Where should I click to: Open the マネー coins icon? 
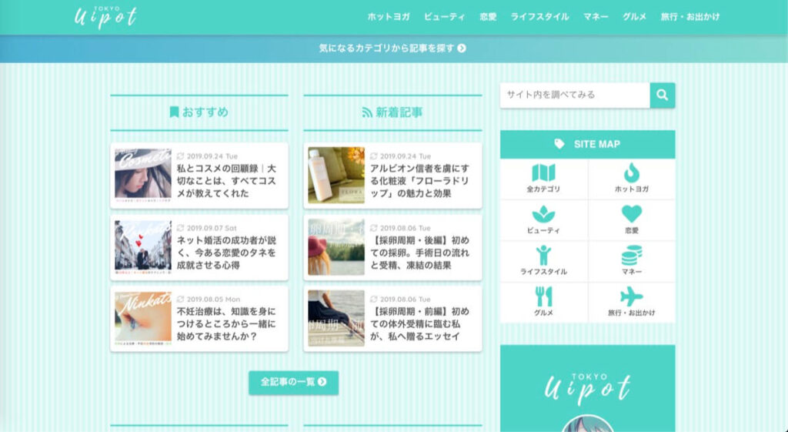[632, 256]
